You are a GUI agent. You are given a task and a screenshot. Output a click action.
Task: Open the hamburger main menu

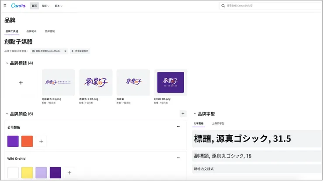[5, 6]
